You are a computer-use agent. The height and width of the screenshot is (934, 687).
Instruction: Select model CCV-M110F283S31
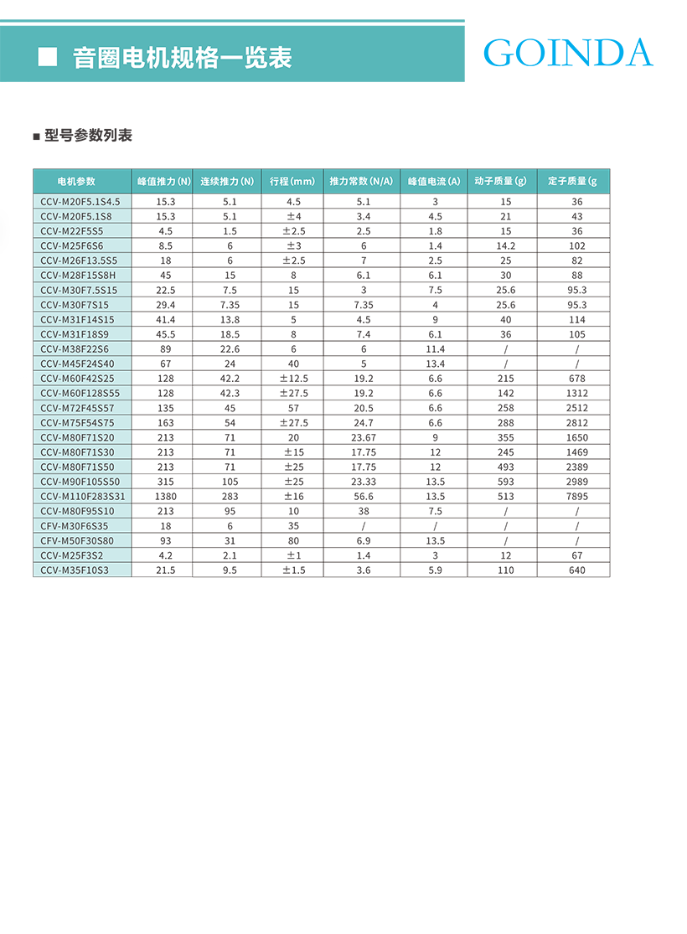(83, 496)
